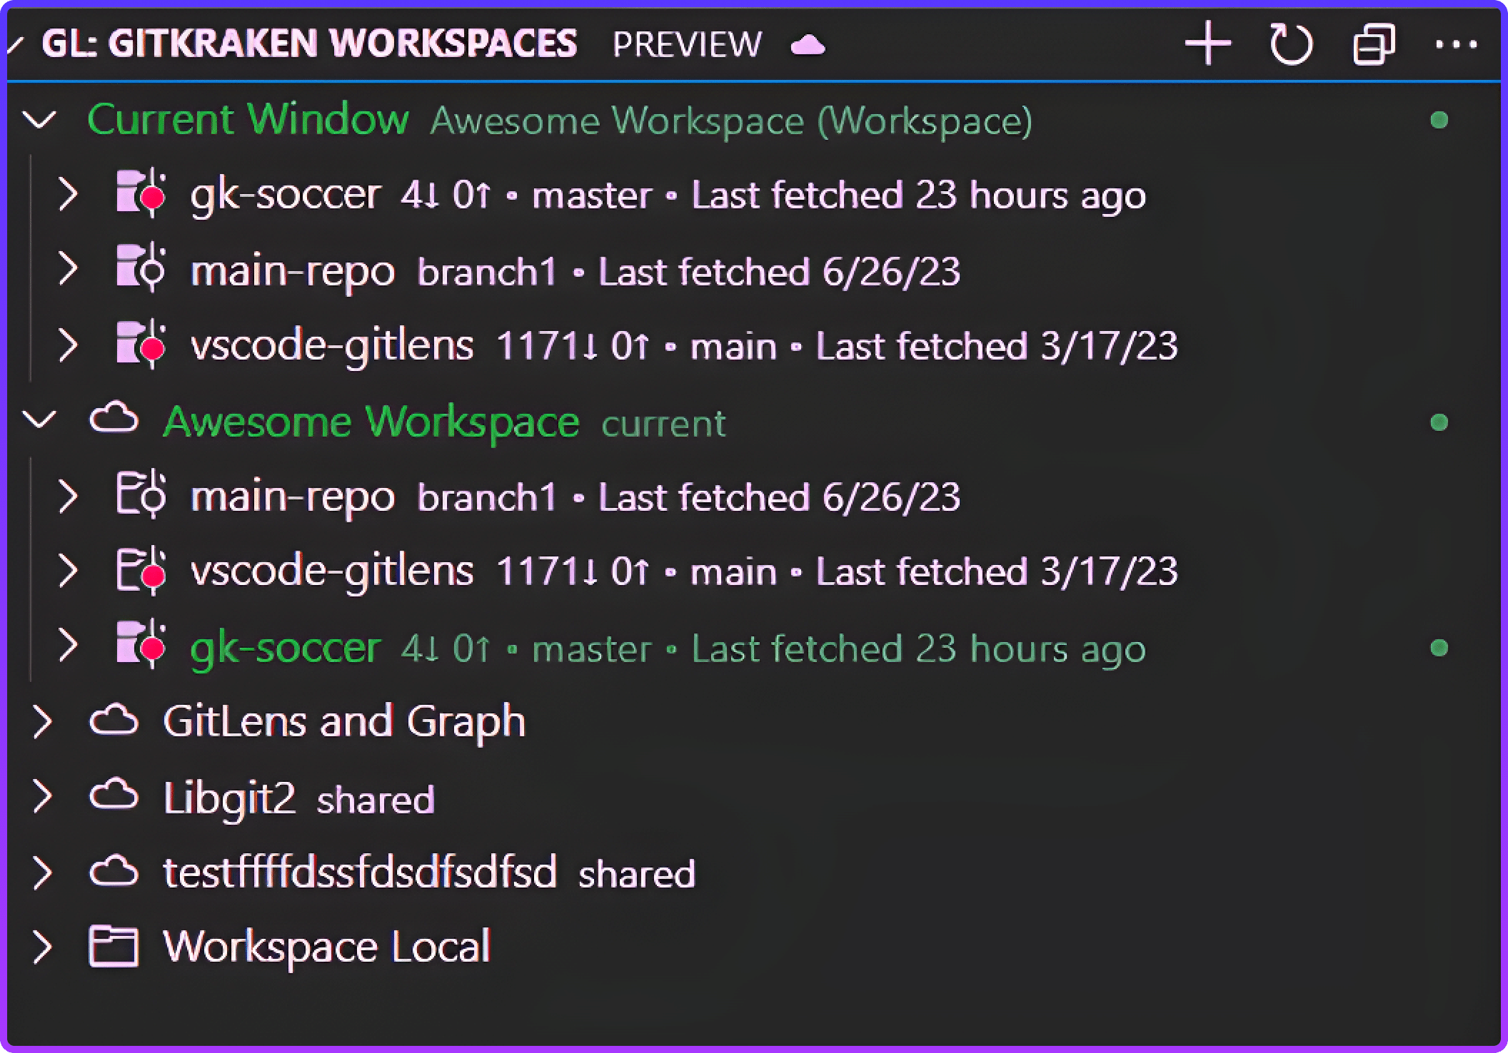
Task: Click repo icon of main-repo in Current Window
Action: click(141, 269)
